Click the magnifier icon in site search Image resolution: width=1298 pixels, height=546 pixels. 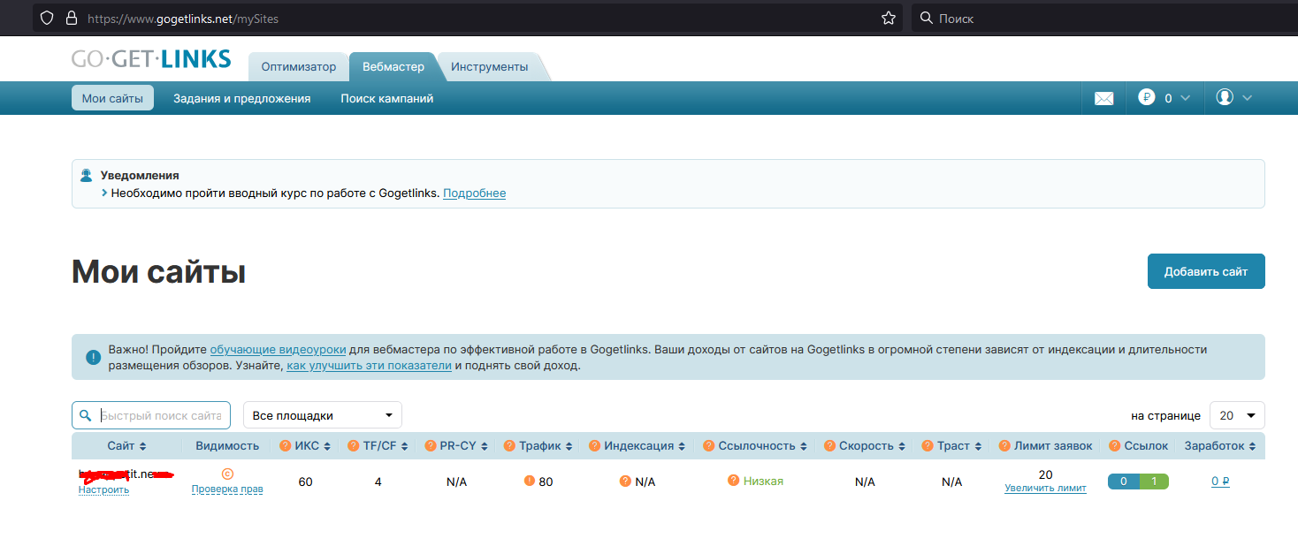(x=85, y=415)
